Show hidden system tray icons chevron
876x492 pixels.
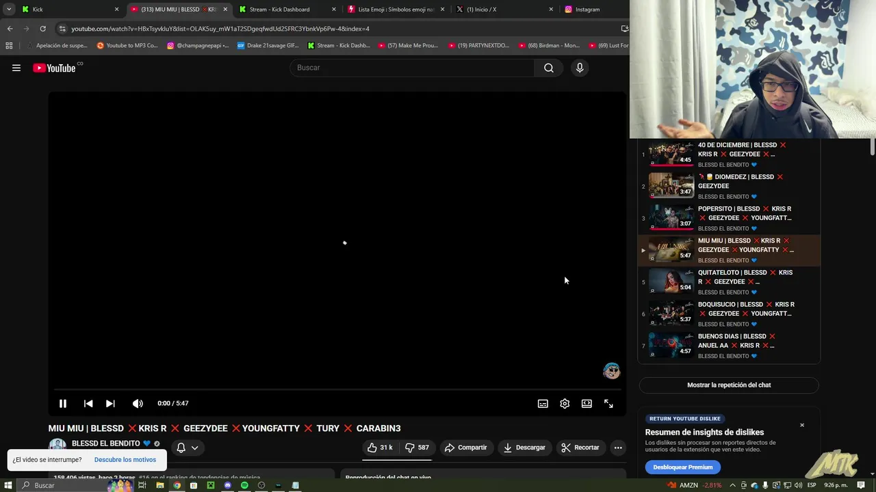(733, 485)
